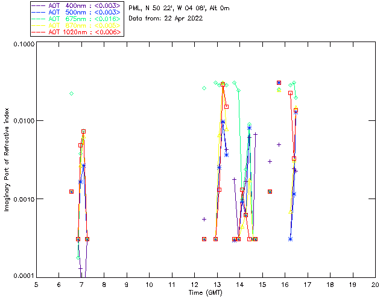Click the purple plus marker near 15.75 hours
Image resolution: width=386 pixels, height=308 pixels.
[279, 145]
